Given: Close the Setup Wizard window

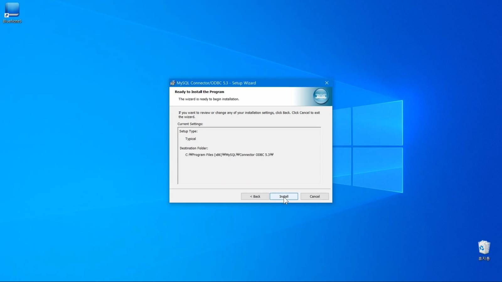Looking at the screenshot, I should pyautogui.click(x=327, y=83).
